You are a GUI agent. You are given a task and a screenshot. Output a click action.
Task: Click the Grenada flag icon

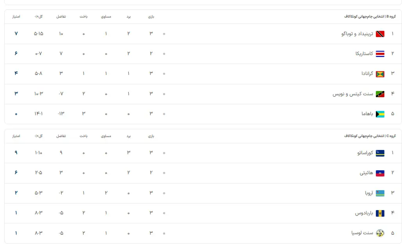click(x=380, y=74)
